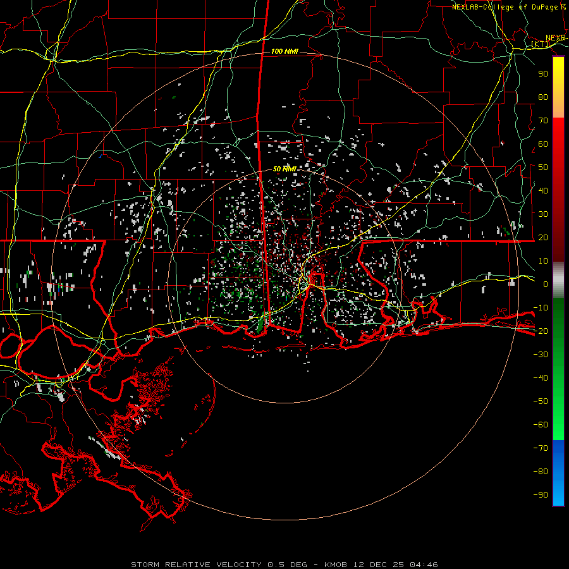Click the positive "40" scale label

[x=543, y=191]
